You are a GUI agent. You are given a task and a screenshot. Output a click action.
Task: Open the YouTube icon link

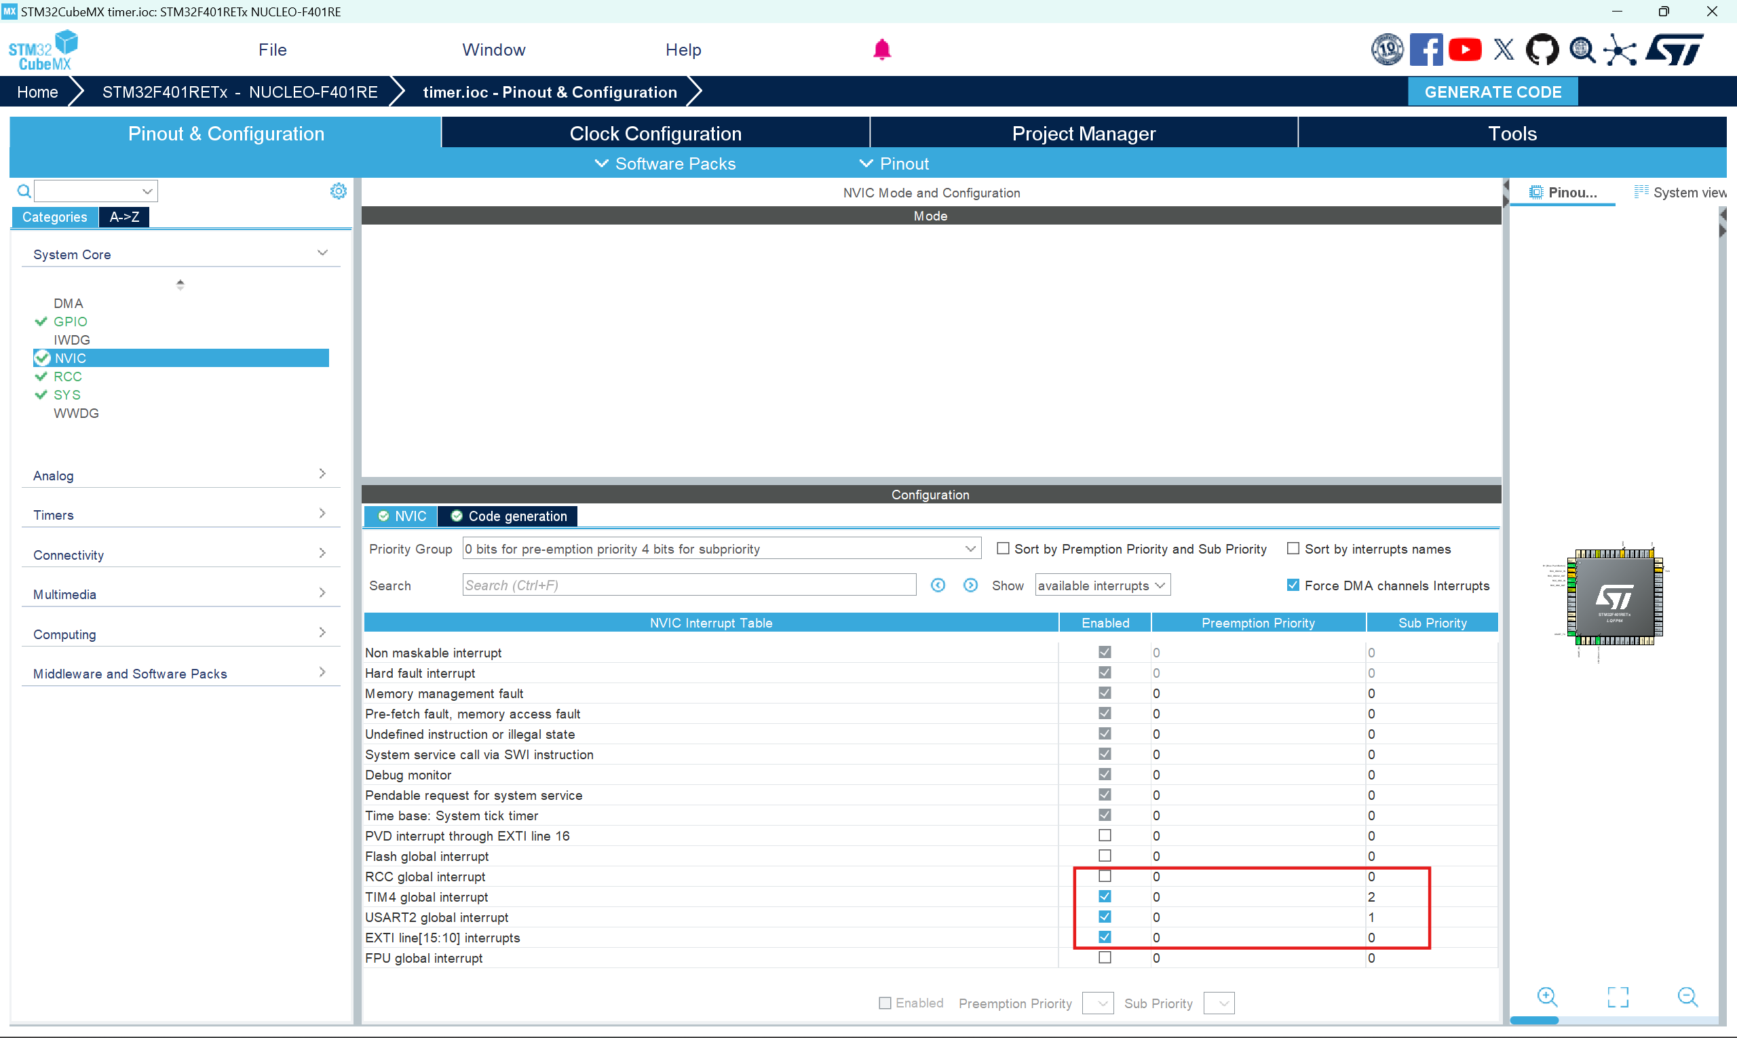[1464, 50]
